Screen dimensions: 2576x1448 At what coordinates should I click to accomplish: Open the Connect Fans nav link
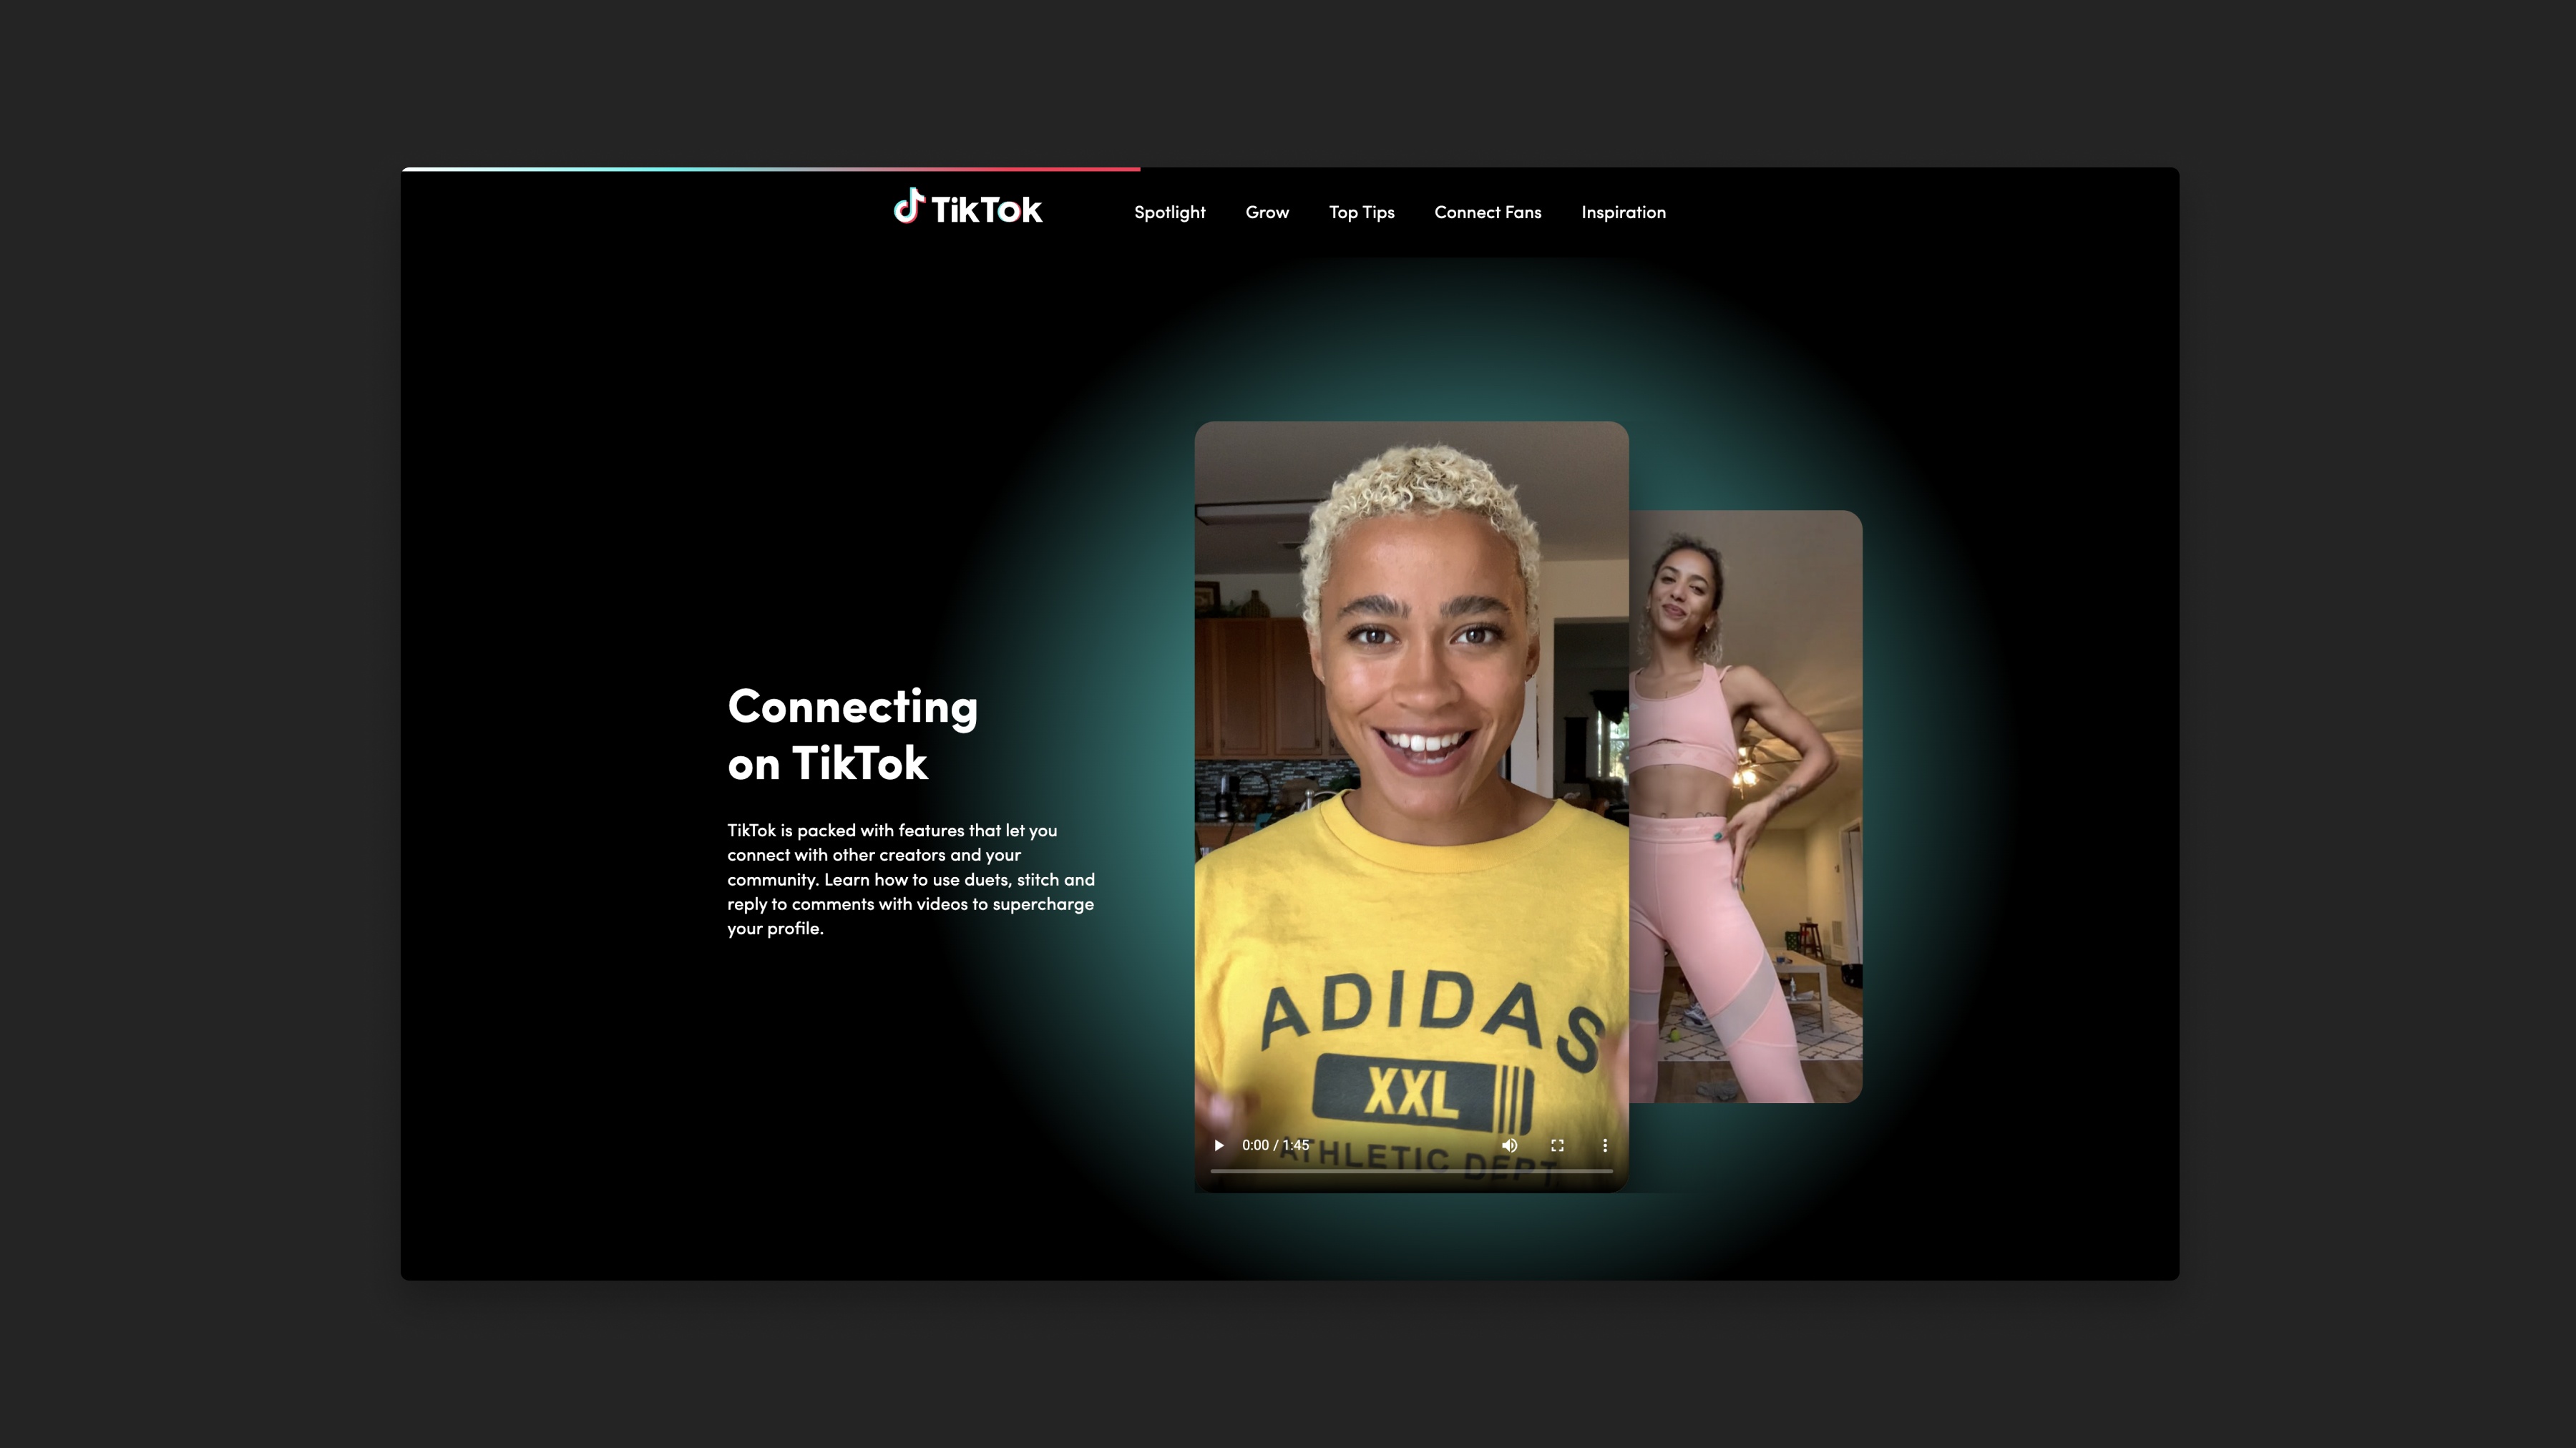1487,212
